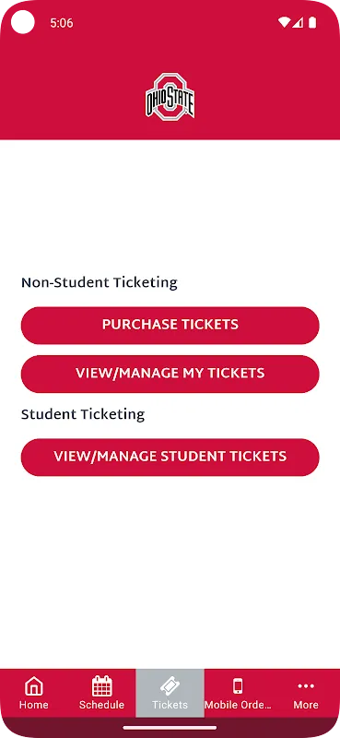This screenshot has width=340, height=738.
Task: Tap the Student Ticketing heading
Action: (83, 414)
